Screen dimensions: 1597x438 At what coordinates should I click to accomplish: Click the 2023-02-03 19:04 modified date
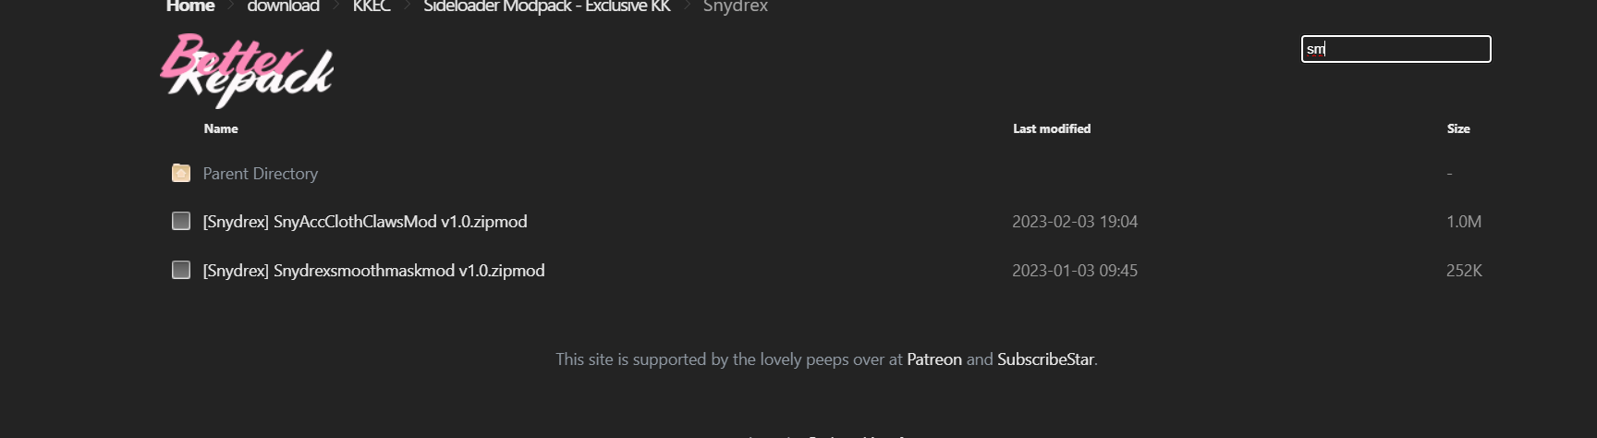click(x=1075, y=222)
